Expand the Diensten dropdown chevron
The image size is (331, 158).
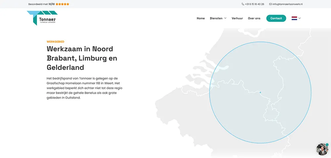coord(225,18)
